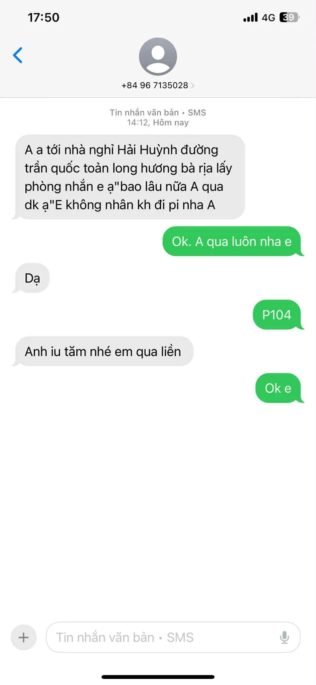Tap the home indicator bar at bottom
316x685 pixels.
click(x=158, y=677)
